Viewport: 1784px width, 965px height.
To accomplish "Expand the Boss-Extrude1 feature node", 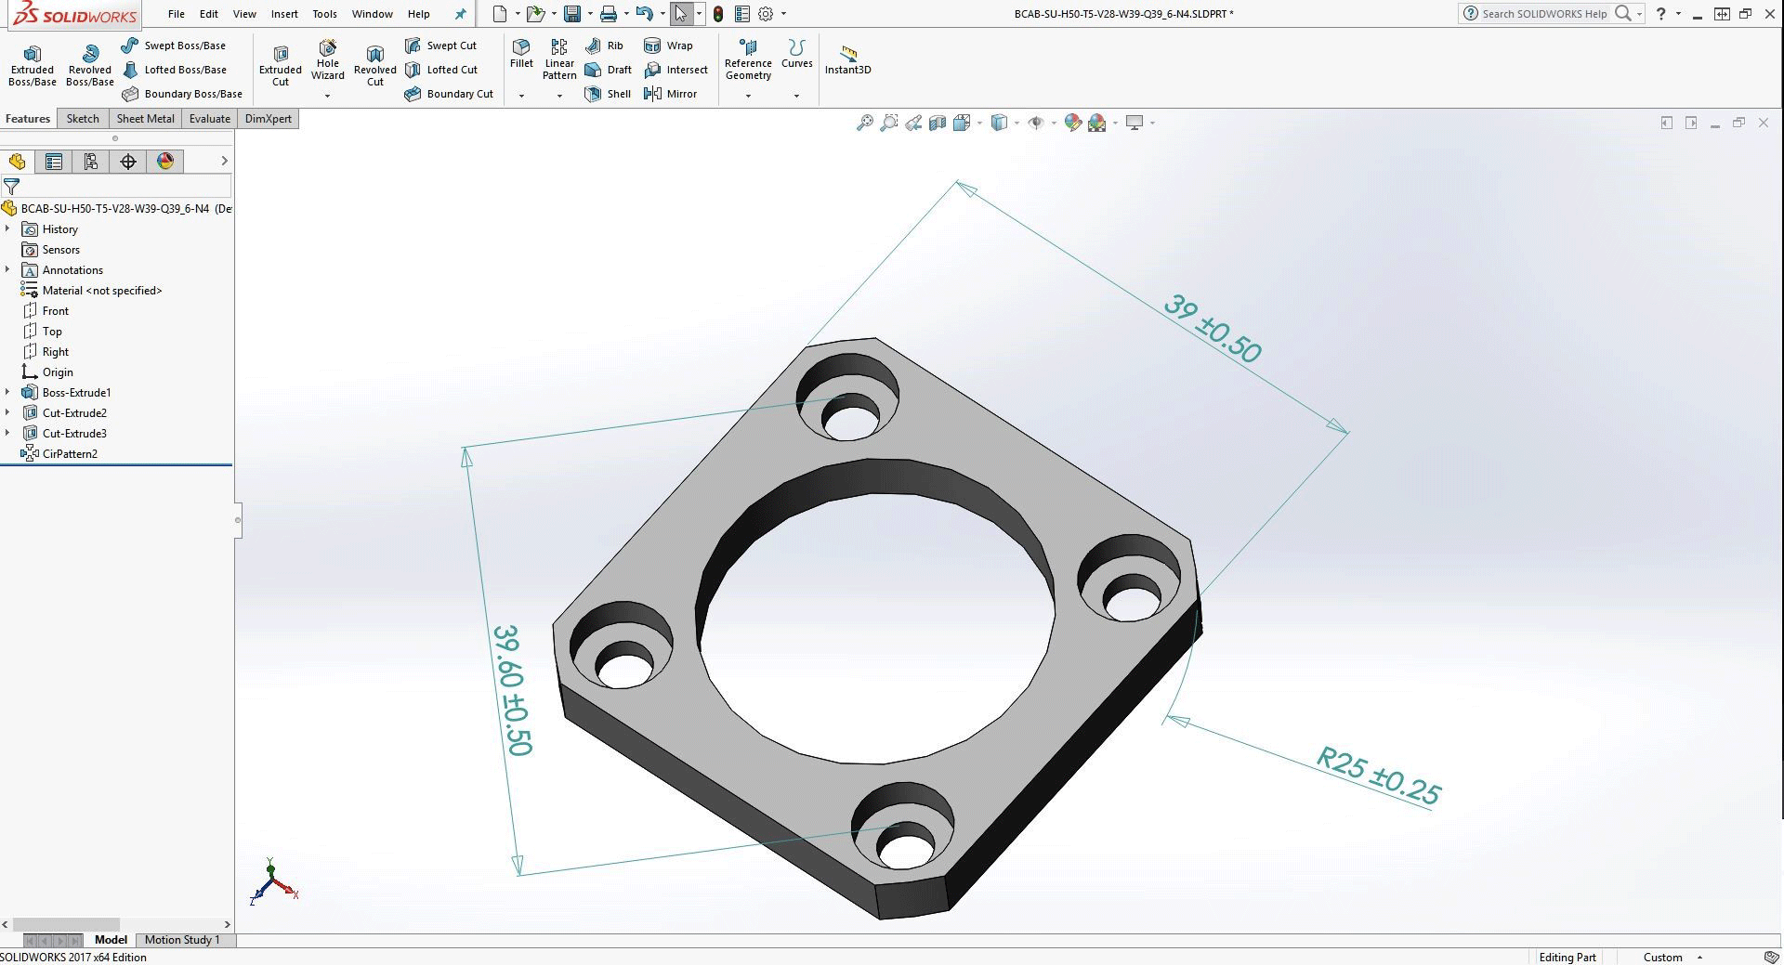I will point(7,393).
